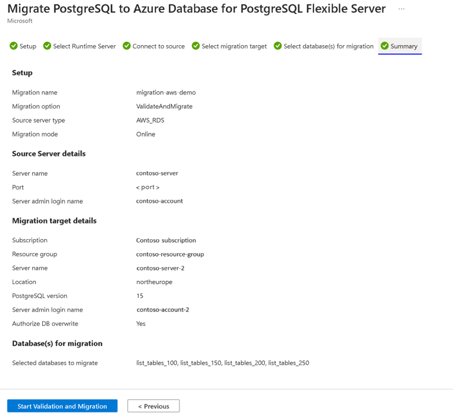The height and width of the screenshot is (417, 453).
Task: Click the green checkmark on the Summary tab
Action: [x=385, y=46]
